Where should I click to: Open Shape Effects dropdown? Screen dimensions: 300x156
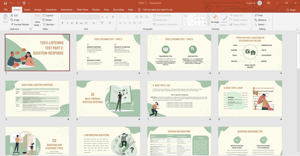pos(239,24)
